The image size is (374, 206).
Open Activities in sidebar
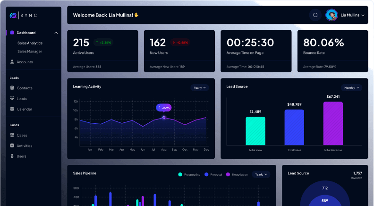click(25, 146)
